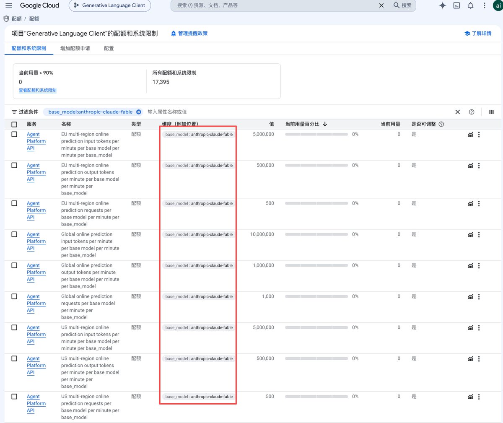Check the EU multi-region output tokens row

click(x=14, y=165)
